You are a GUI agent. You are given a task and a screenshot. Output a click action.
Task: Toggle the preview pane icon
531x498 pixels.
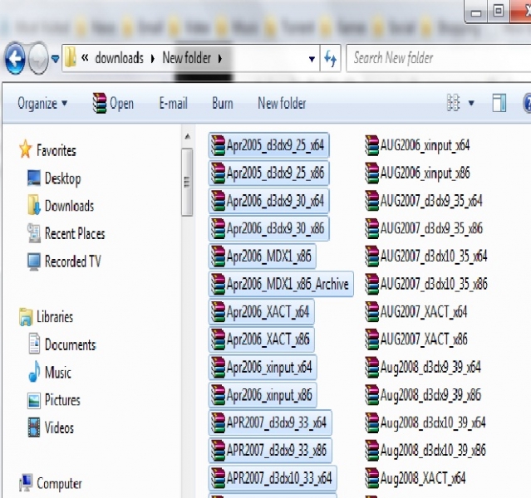click(499, 103)
